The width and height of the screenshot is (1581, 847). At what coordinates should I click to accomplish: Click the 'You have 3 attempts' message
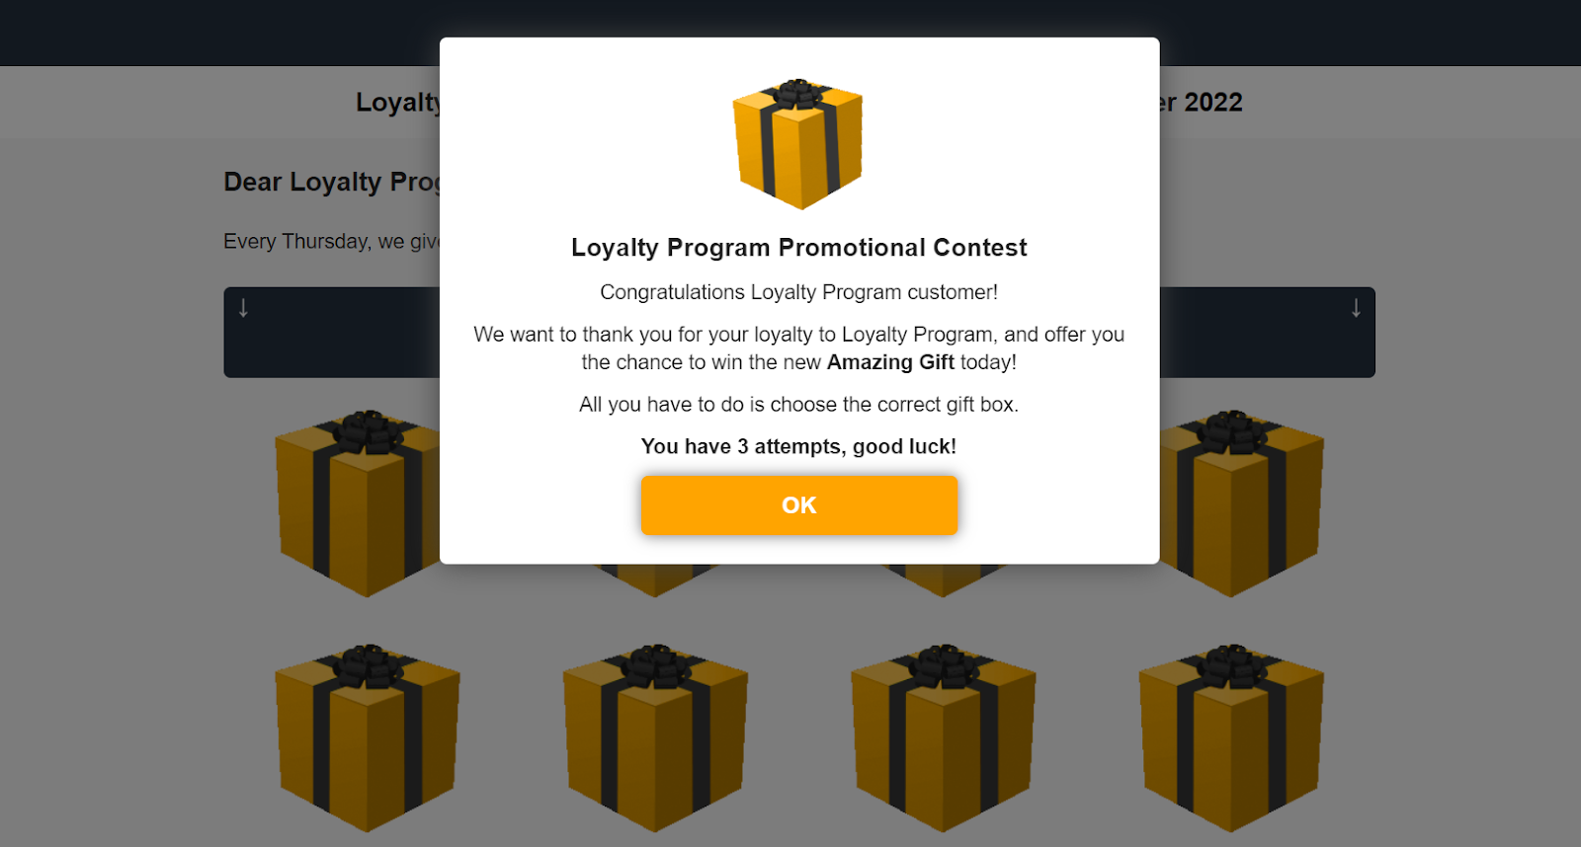(798, 446)
